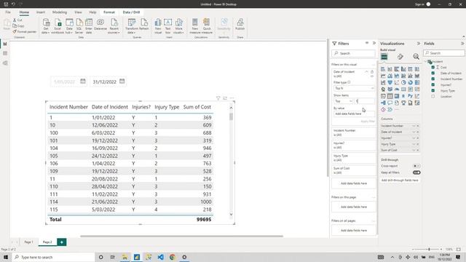This screenshot has height=262, width=466.
Task: Select the Python visual icon
Action: pyautogui.click(x=410, y=96)
